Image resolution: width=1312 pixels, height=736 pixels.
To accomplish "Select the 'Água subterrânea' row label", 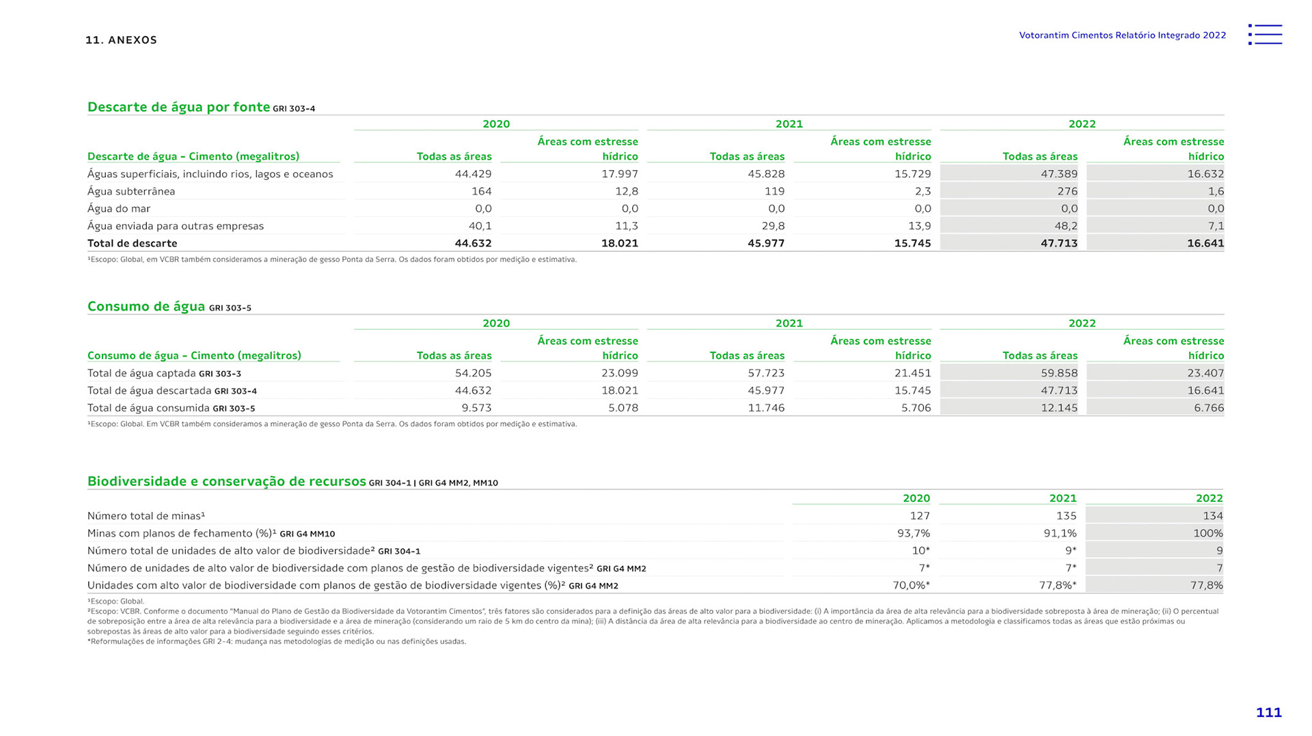I will pyautogui.click(x=131, y=191).
